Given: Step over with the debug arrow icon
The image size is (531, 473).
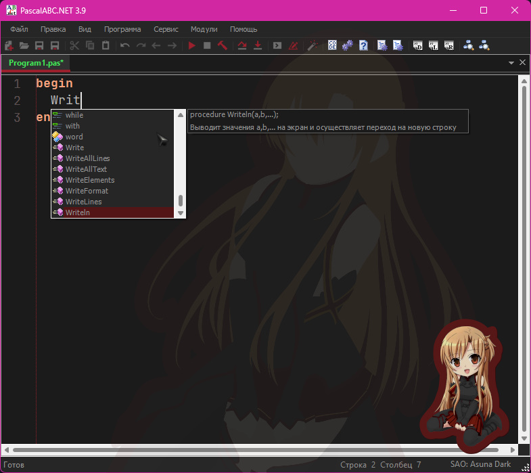Looking at the screenshot, I should click(x=242, y=45).
